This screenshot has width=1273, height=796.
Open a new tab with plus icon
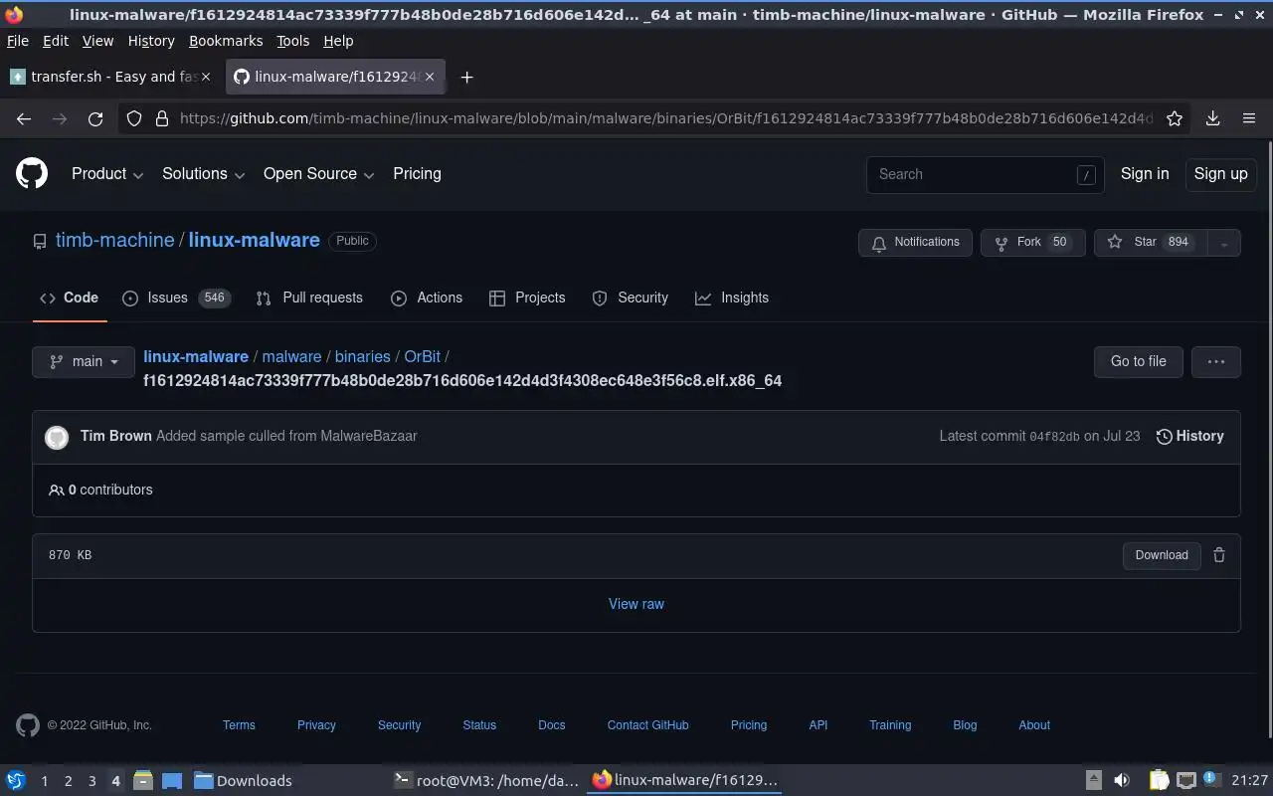[x=466, y=77]
